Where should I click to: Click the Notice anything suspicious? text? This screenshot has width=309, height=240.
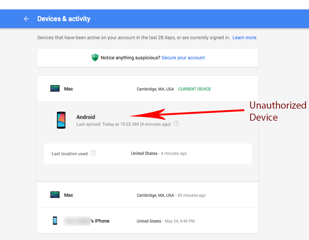tap(130, 58)
